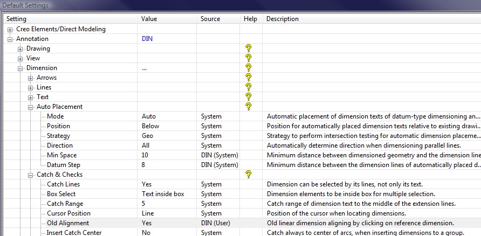This screenshot has height=236, width=481.
Task: Click the DIN value for Annotation
Action: (x=147, y=39)
